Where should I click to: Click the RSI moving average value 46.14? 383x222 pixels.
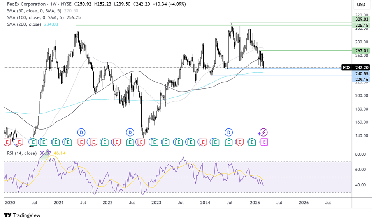(x=60, y=153)
